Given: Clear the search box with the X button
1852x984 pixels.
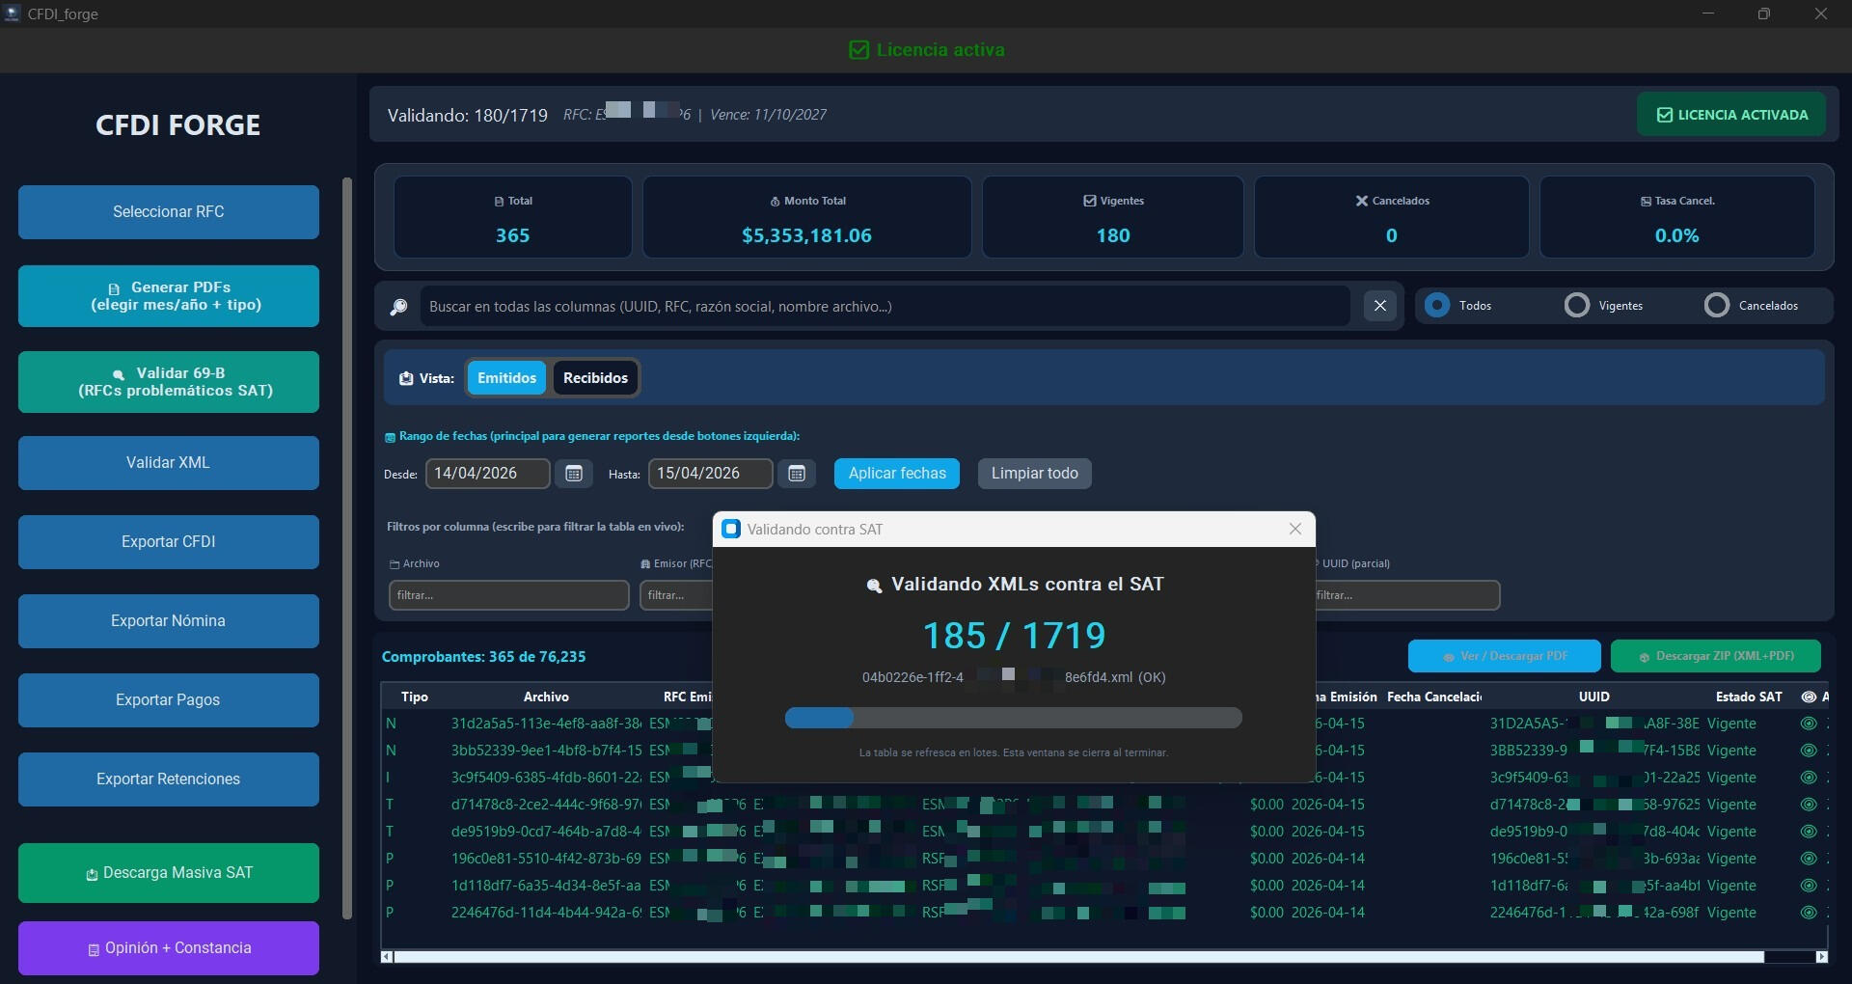Looking at the screenshot, I should point(1380,306).
